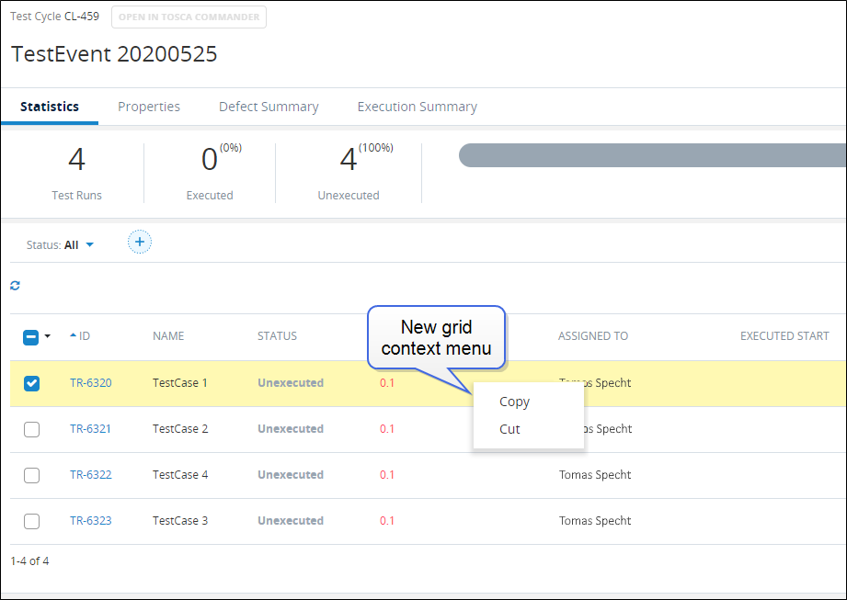Screen dimensions: 847x600
Task: Open the Defect Summary tab
Action: click(269, 107)
